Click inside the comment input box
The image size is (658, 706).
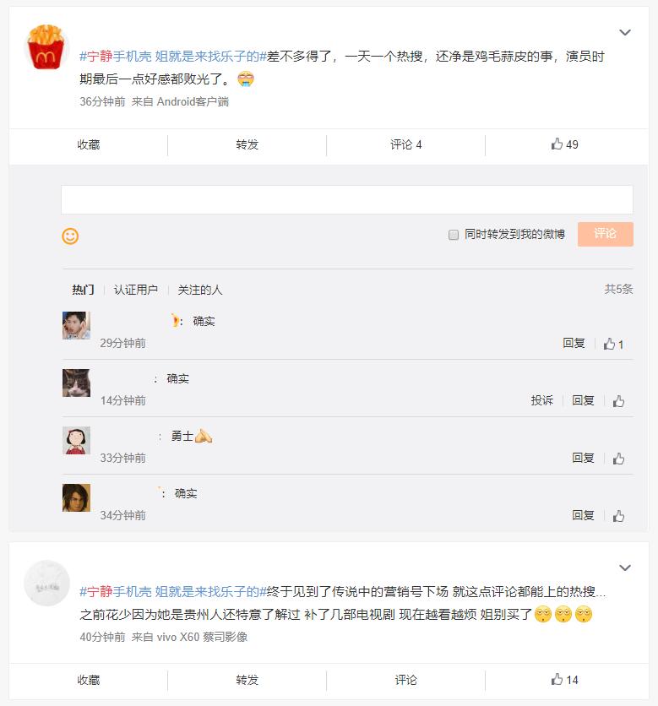pos(346,198)
